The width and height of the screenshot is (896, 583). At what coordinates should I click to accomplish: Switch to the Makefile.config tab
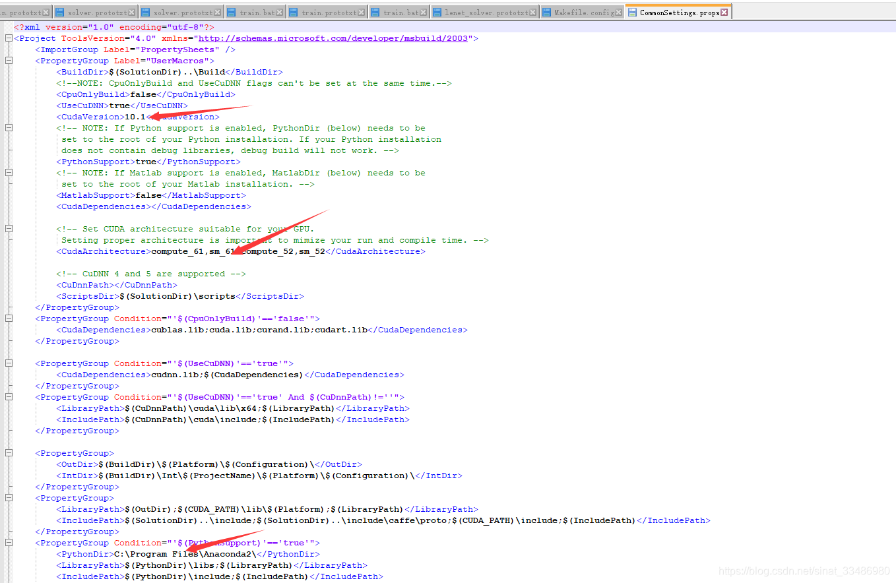point(581,11)
